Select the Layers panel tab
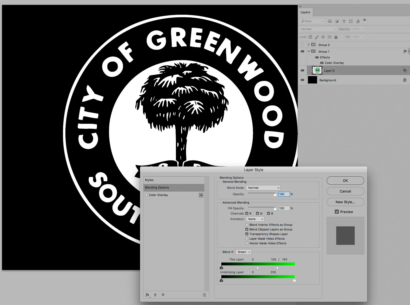Viewport: 410px width, 305px height. click(305, 12)
